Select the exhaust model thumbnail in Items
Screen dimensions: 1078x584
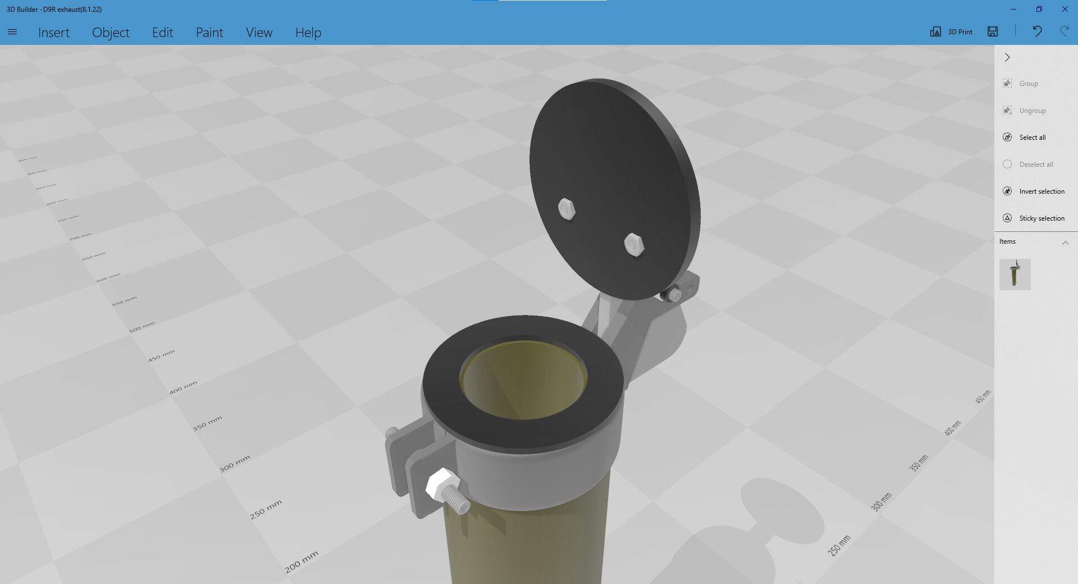[1015, 275]
